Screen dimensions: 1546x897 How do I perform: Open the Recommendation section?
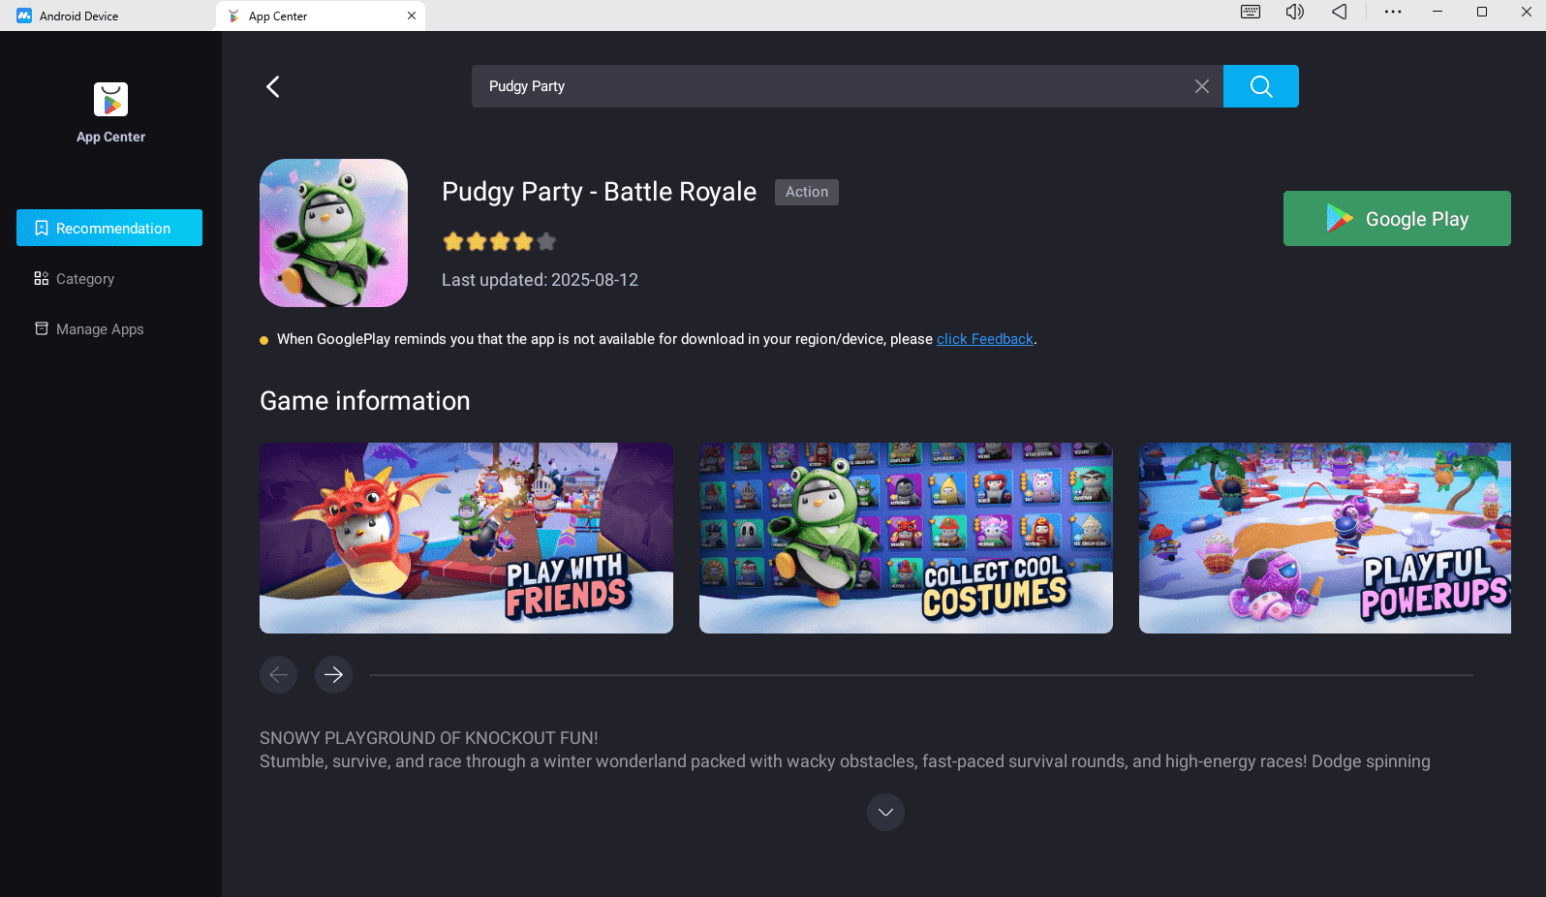(x=109, y=228)
